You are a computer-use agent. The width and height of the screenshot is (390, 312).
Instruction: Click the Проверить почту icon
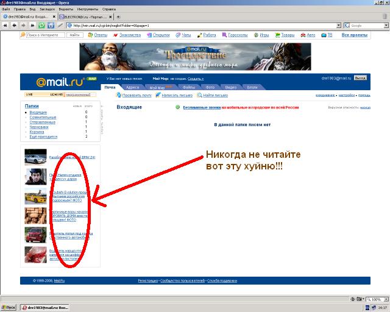[119, 95]
